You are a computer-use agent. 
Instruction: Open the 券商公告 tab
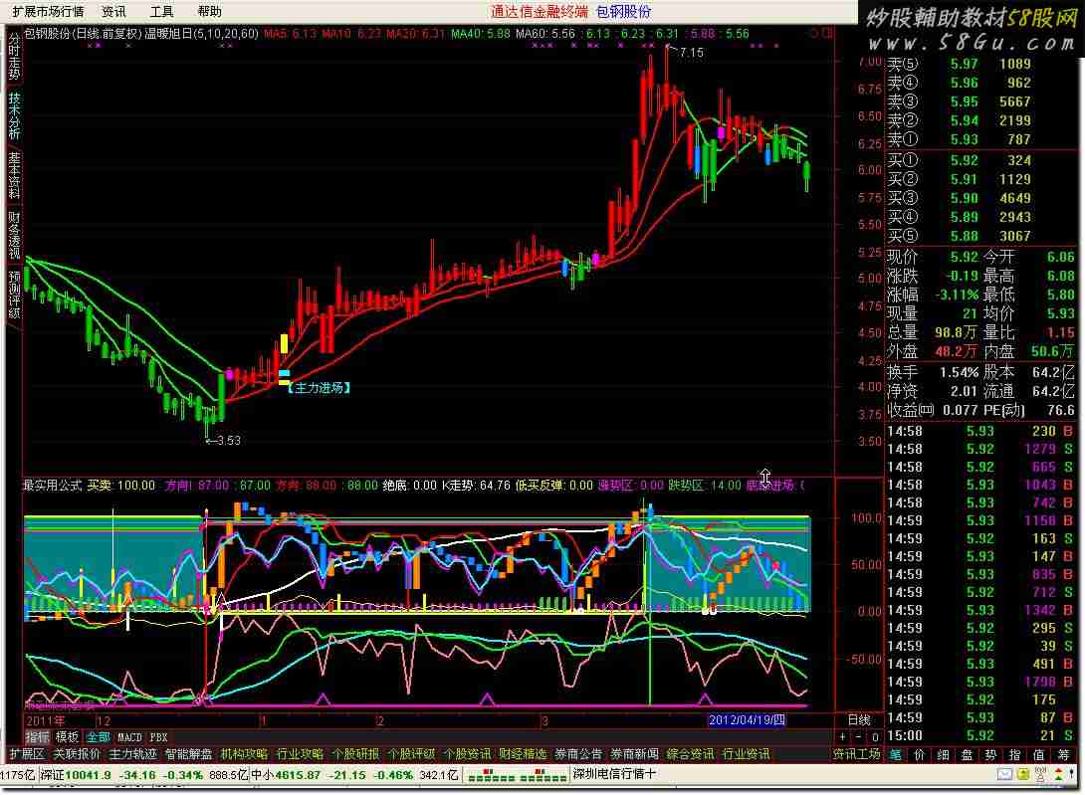[578, 754]
